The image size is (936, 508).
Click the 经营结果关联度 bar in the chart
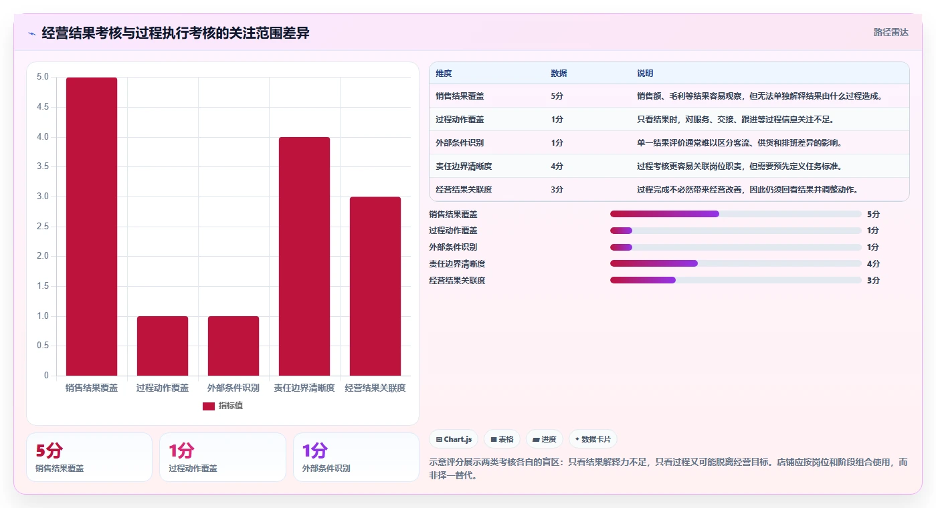click(x=375, y=286)
